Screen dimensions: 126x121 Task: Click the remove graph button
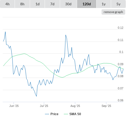[113, 12]
